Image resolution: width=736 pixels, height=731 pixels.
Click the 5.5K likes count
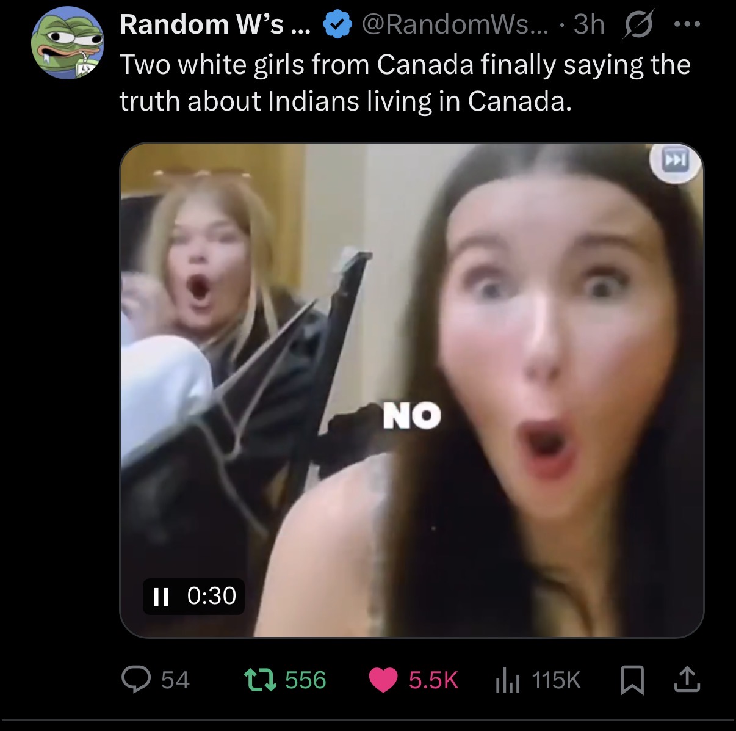[x=433, y=680]
